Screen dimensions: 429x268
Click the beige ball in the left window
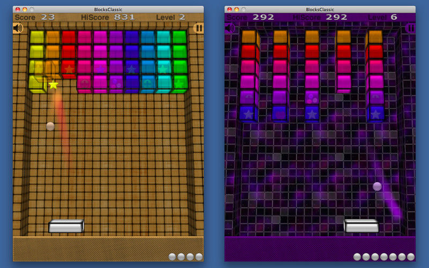pyautogui.click(x=50, y=126)
